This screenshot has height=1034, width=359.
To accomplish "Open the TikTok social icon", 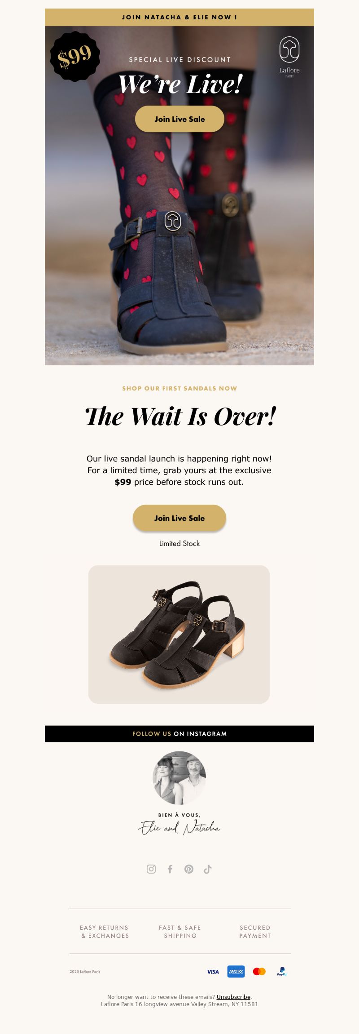I will click(208, 869).
